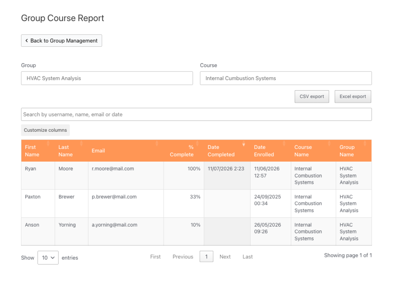Export the report to Excel
This screenshot has height=281, width=394.
click(x=353, y=96)
